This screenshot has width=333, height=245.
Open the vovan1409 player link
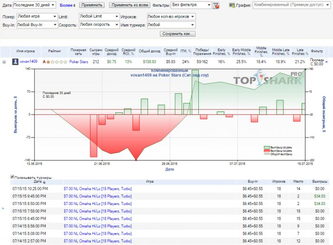tap(29, 62)
